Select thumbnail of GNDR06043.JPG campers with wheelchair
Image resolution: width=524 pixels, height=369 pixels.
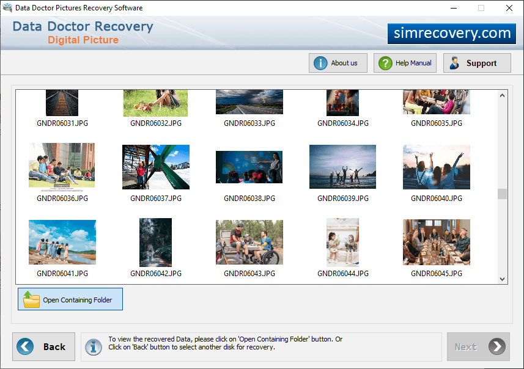pyautogui.click(x=249, y=242)
